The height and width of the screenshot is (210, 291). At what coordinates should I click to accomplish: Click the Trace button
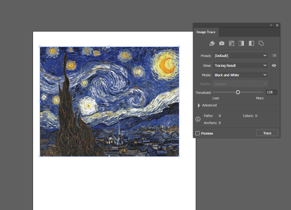coord(267,133)
